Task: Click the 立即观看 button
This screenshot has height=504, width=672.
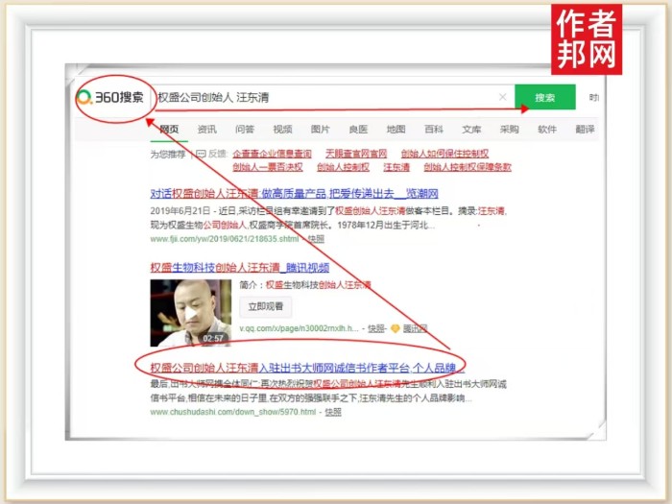Action: click(x=266, y=306)
